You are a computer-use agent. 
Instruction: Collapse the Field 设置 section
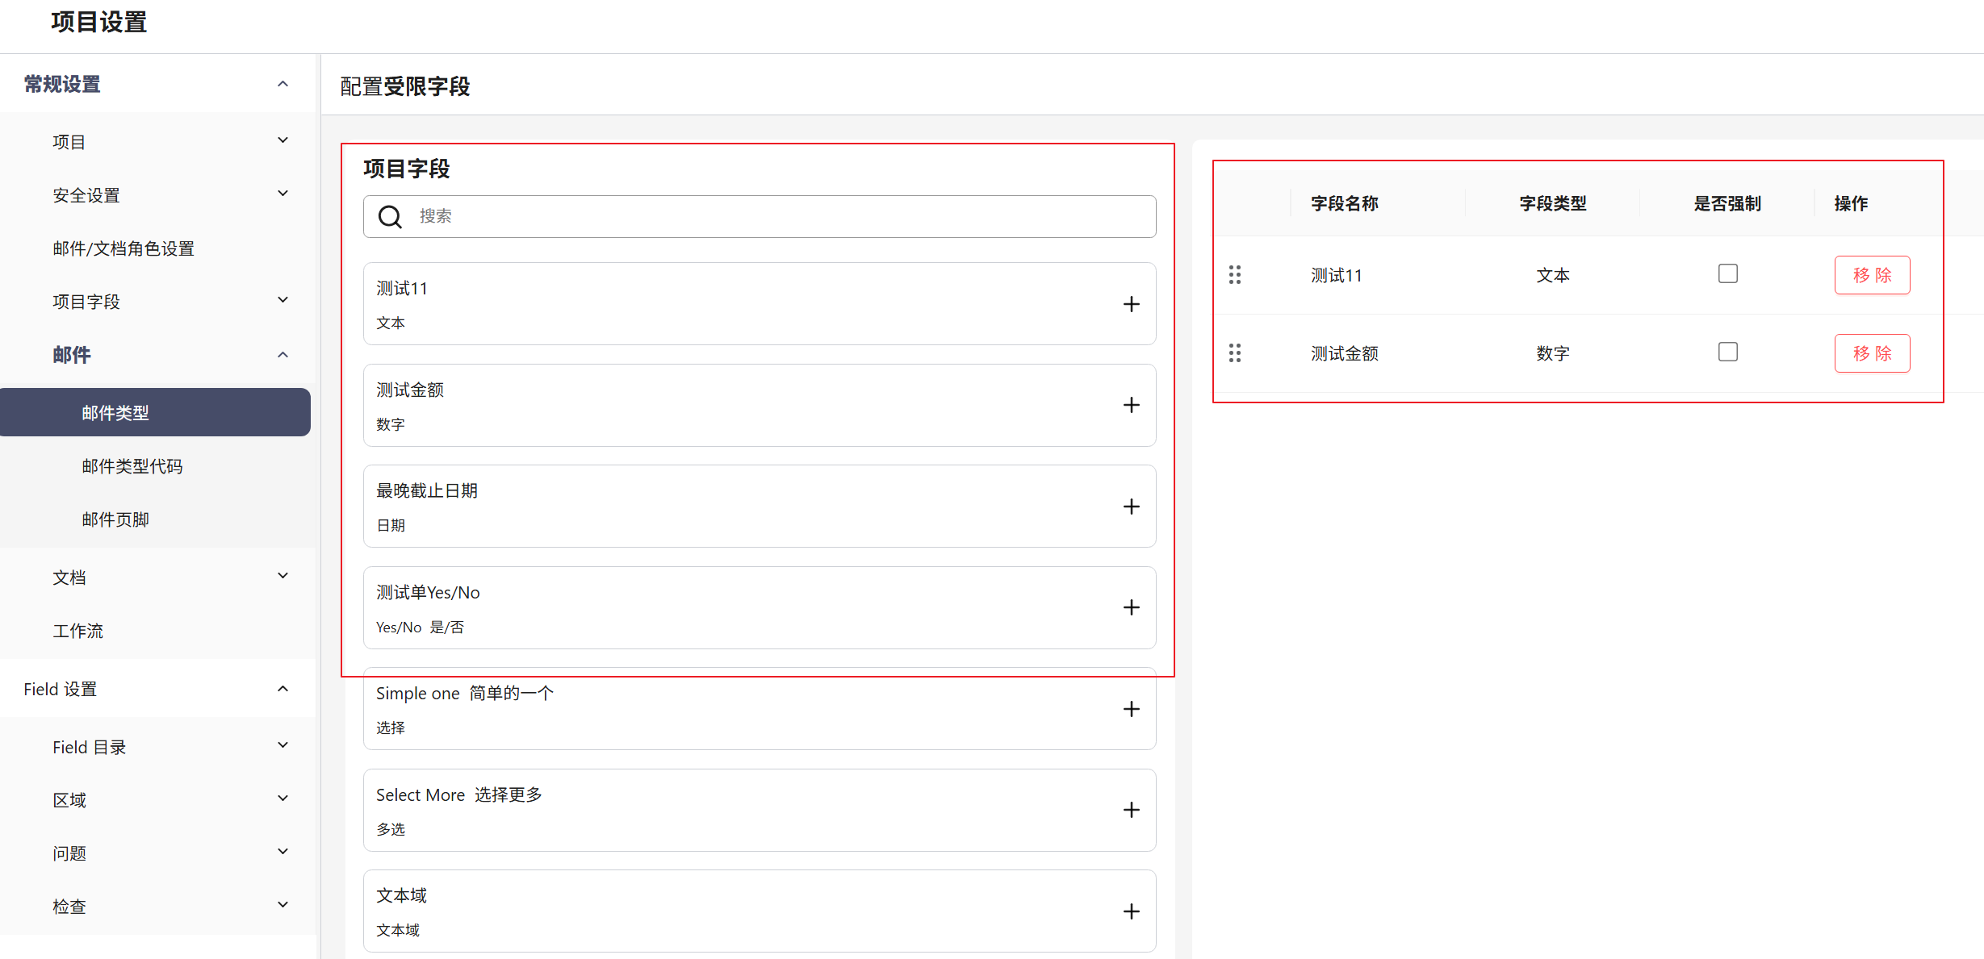click(x=283, y=689)
